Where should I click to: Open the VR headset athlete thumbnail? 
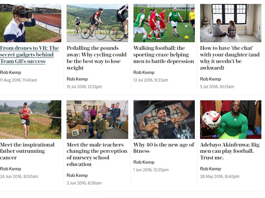[x=31, y=23]
